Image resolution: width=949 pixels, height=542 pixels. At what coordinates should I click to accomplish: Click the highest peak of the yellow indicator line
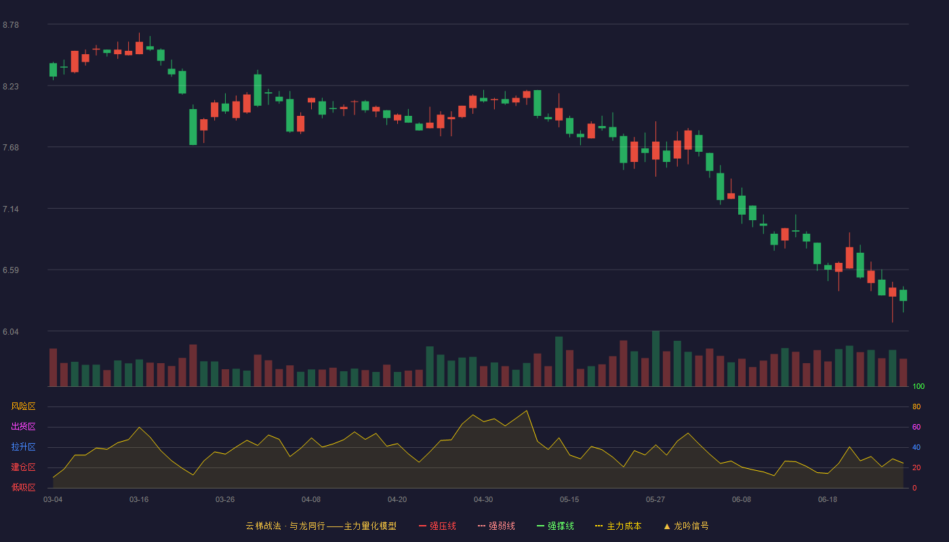(527, 411)
